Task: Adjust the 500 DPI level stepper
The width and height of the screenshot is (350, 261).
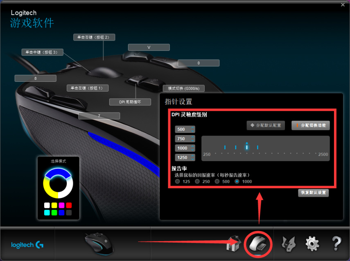Action: pos(192,129)
